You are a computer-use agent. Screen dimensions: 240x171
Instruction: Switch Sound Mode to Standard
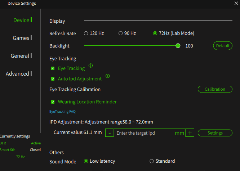pyautogui.click(x=151, y=161)
